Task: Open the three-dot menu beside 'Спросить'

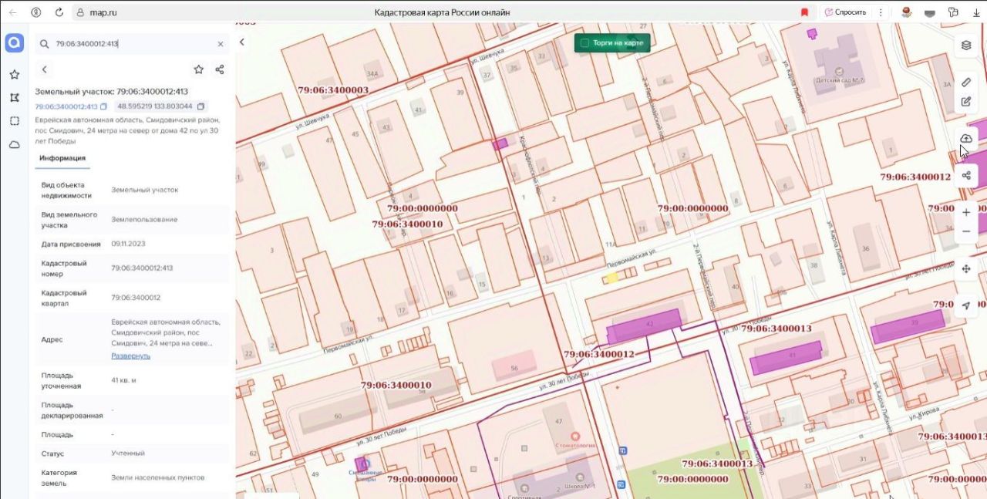Action: coord(881,12)
